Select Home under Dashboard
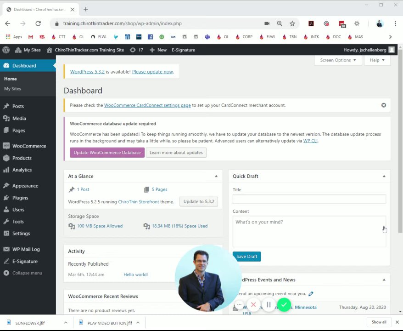403x331 pixels. (x=10, y=79)
